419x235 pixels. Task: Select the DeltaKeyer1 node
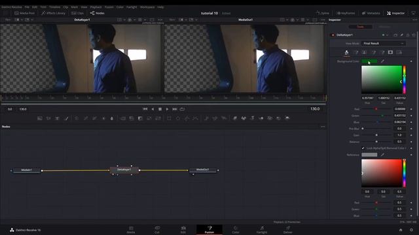124,170
